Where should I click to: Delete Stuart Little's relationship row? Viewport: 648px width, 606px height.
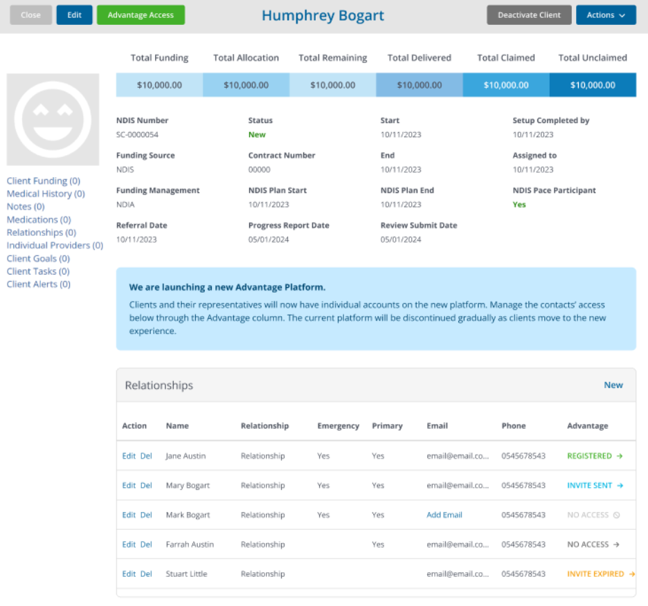coord(146,574)
